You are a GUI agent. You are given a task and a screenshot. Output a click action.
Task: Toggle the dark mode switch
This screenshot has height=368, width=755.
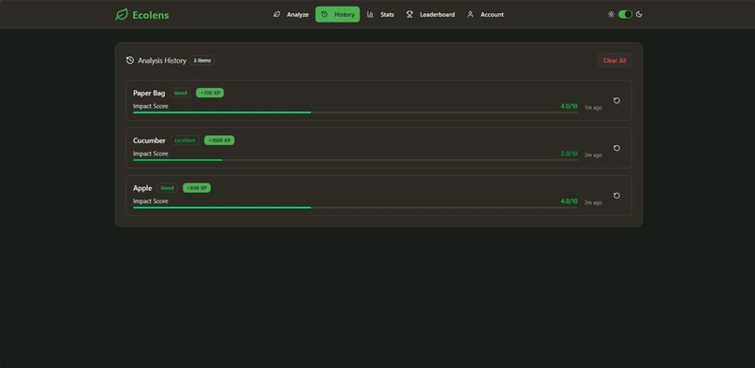[x=625, y=14]
